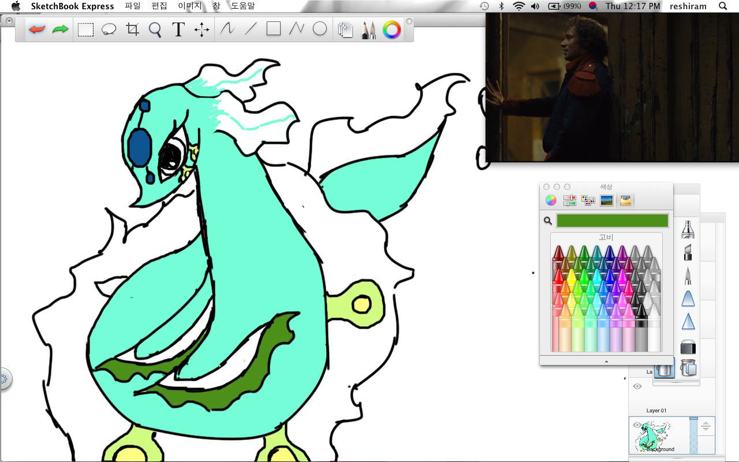The image size is (739, 462).
Task: Activate the zoom magnifier tool in toolbar
Action: tap(155, 29)
